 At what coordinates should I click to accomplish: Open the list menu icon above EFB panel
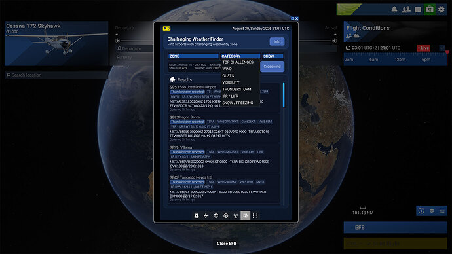[442, 211]
